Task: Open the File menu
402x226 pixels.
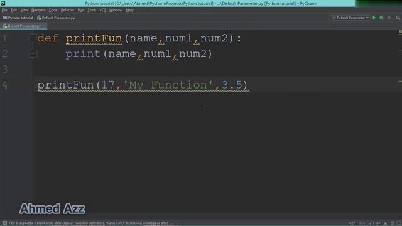Action: pos(4,10)
